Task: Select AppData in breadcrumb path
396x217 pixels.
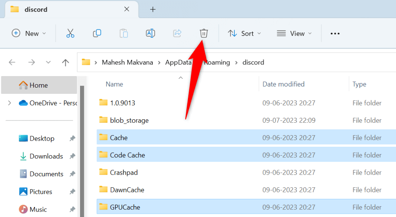Action: pyautogui.click(x=178, y=62)
